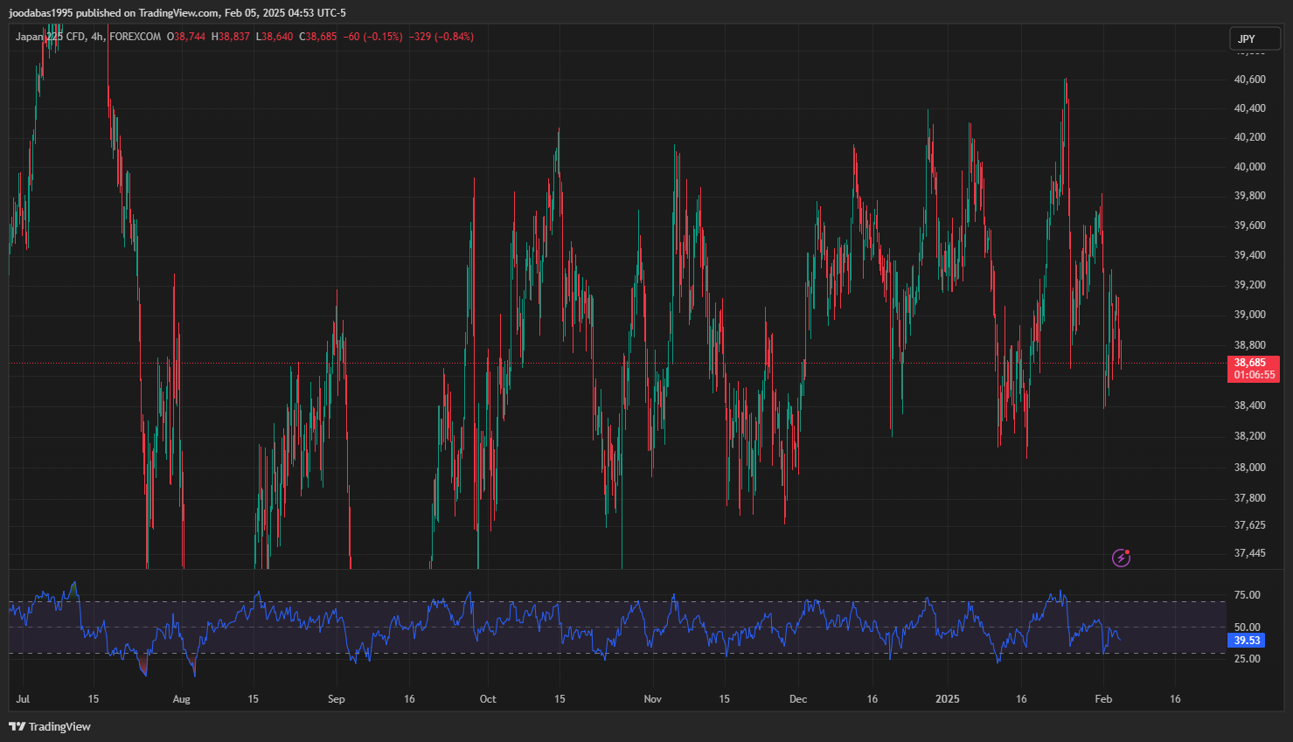Screen dimensions: 1293x742
Task: Click the Dec label on time axis
Action: point(797,699)
